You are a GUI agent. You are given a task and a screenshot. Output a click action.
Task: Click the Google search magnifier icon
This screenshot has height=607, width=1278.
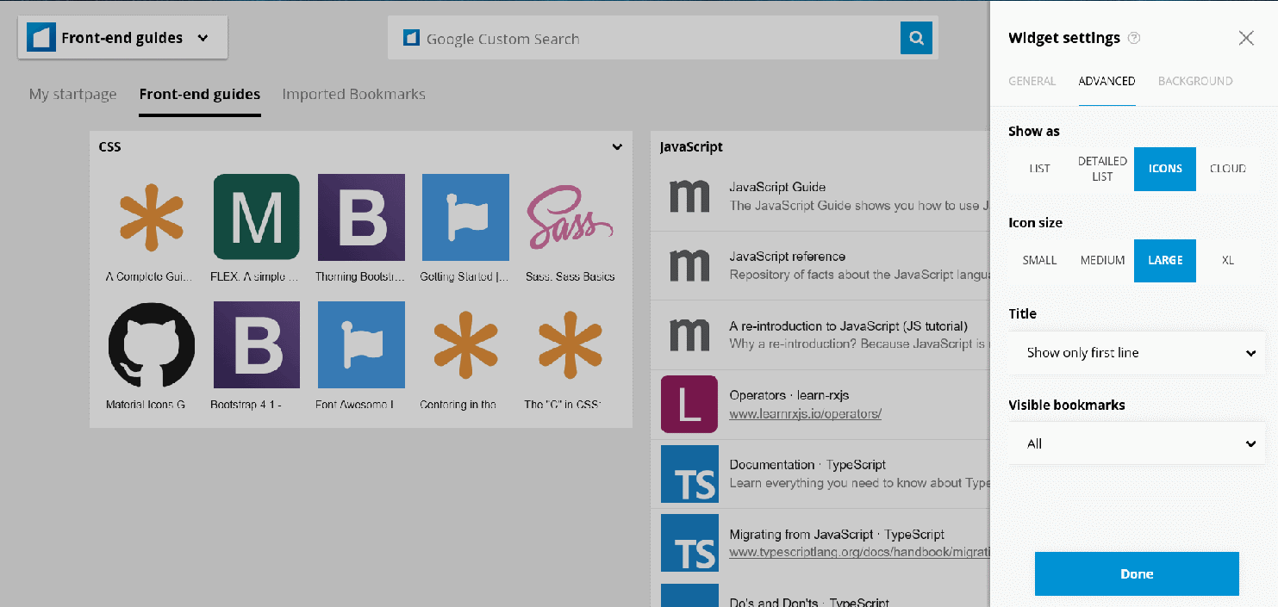(916, 38)
